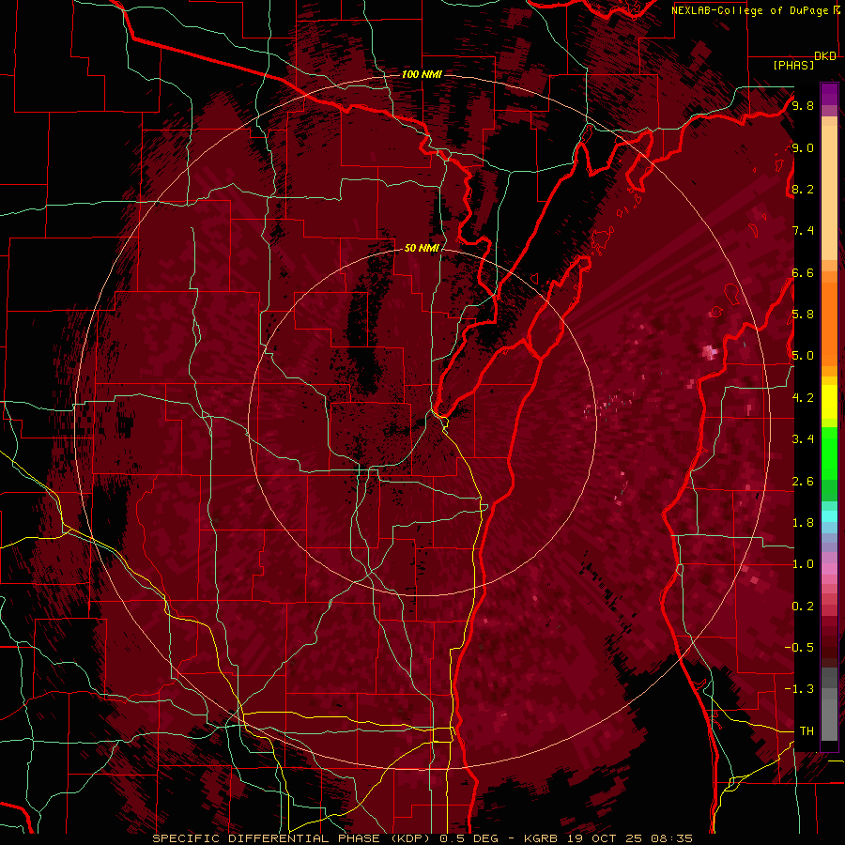The height and width of the screenshot is (845, 845).
Task: Click the 6.6 legend value label
Action: (x=803, y=272)
